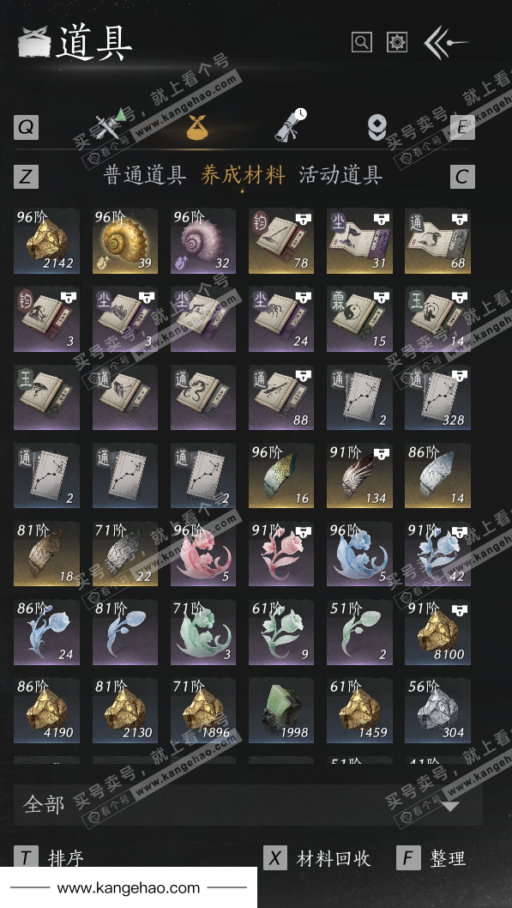The width and height of the screenshot is (512, 908).
Task: Click the Q key previous category button
Action: 26,127
